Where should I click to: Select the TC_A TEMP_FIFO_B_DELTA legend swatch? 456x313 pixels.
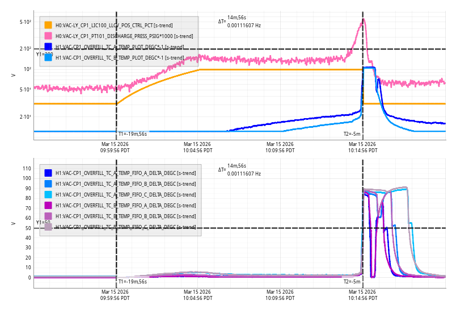point(48,184)
